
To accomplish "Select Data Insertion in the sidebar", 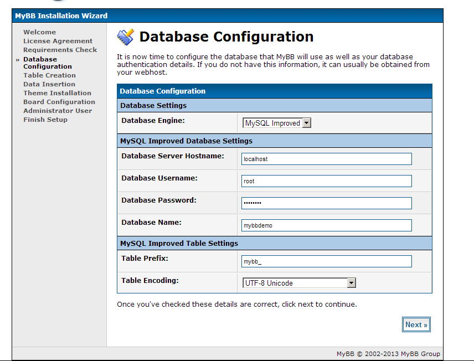I will [x=49, y=84].
